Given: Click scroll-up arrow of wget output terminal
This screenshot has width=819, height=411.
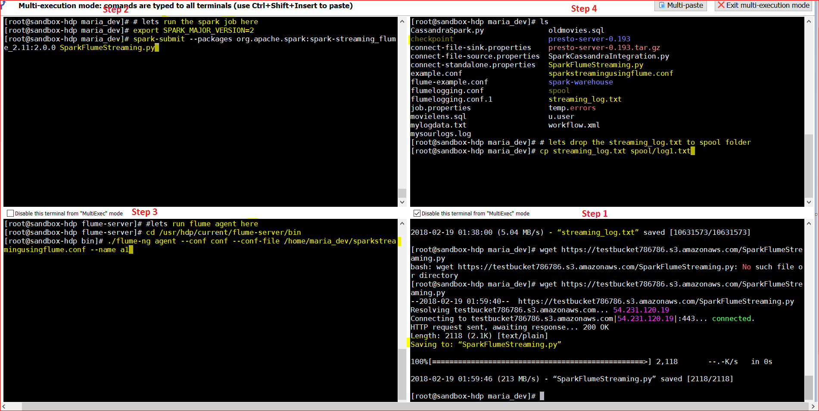Looking at the screenshot, I should pyautogui.click(x=809, y=223).
